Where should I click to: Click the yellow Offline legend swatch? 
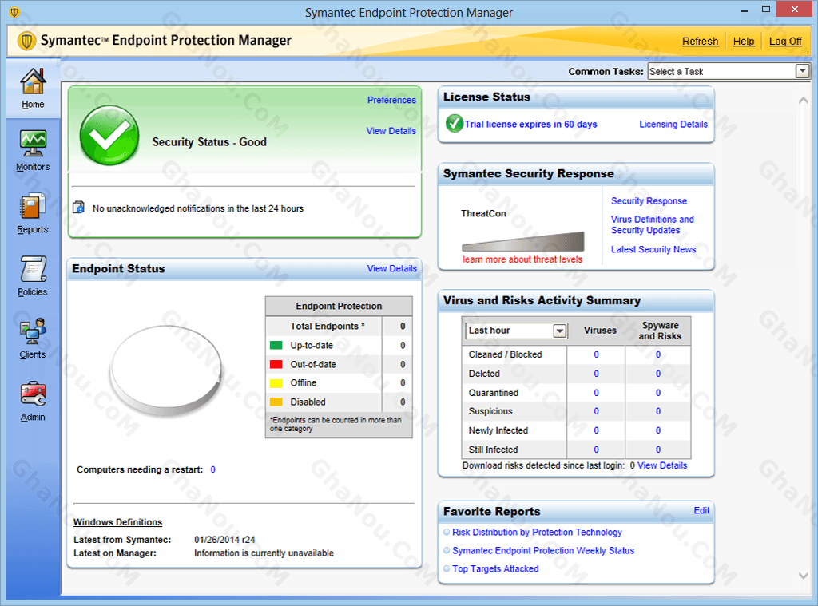[276, 383]
